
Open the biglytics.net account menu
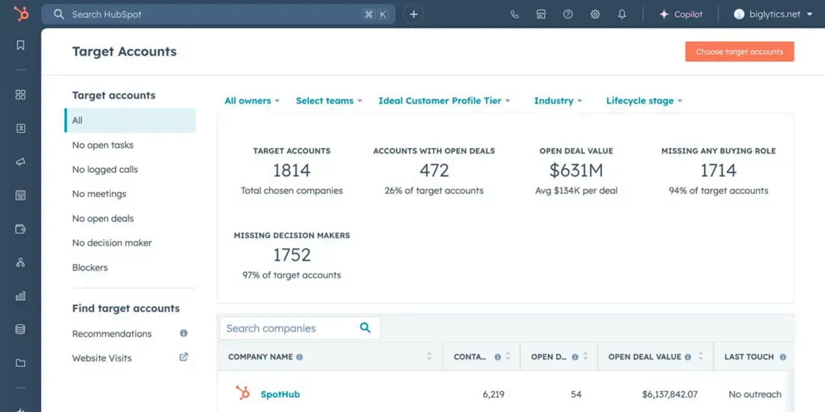coord(773,14)
